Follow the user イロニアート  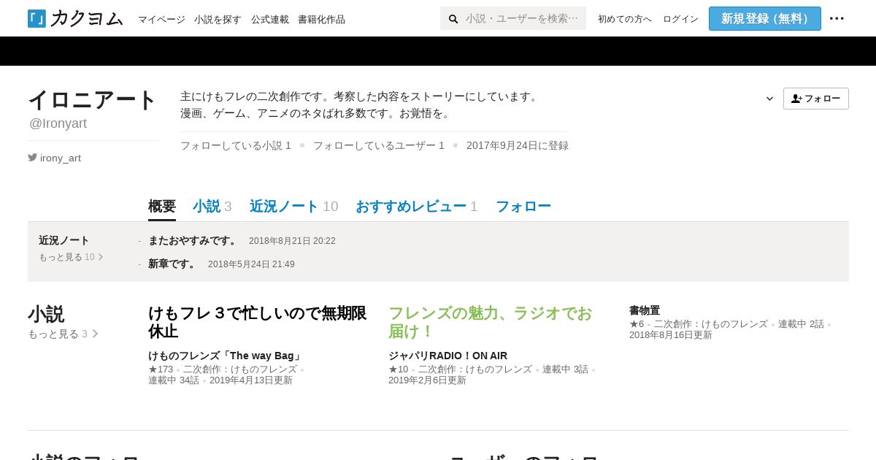pos(815,99)
